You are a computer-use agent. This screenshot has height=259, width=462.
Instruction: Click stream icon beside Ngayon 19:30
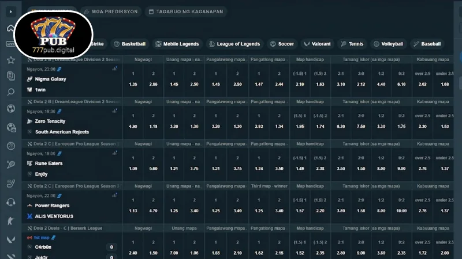(59, 112)
